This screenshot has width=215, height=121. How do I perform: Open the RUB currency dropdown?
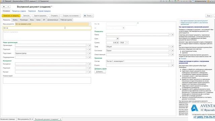127,43
